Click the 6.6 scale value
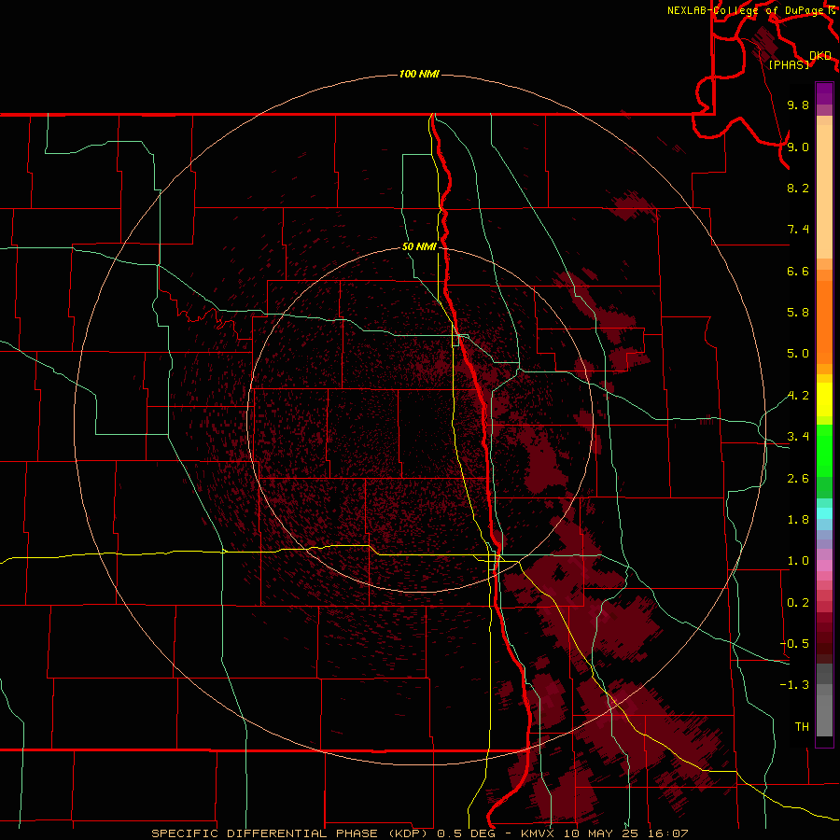Screen dimensions: 840x840 798,271
